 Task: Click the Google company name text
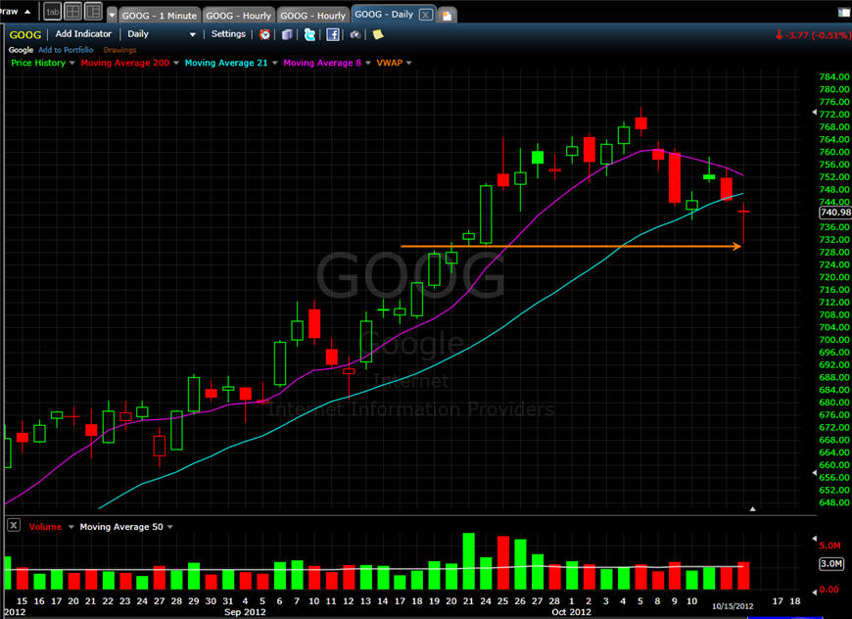coord(21,49)
